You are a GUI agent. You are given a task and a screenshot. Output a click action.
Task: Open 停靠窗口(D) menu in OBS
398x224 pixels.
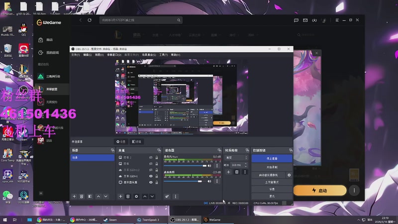click(114, 55)
